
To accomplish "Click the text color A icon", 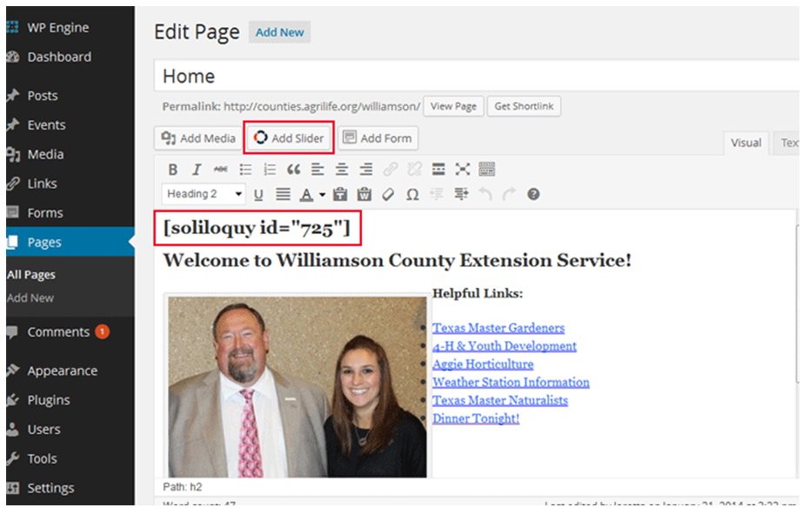I will pyautogui.click(x=306, y=195).
